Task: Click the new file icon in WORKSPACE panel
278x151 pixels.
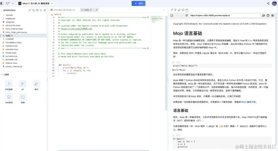Action: [x=34, y=10]
